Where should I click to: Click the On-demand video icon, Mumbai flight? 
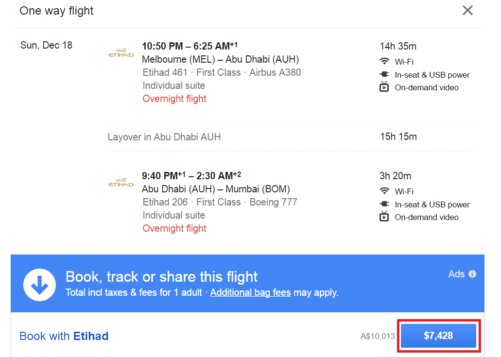click(384, 216)
